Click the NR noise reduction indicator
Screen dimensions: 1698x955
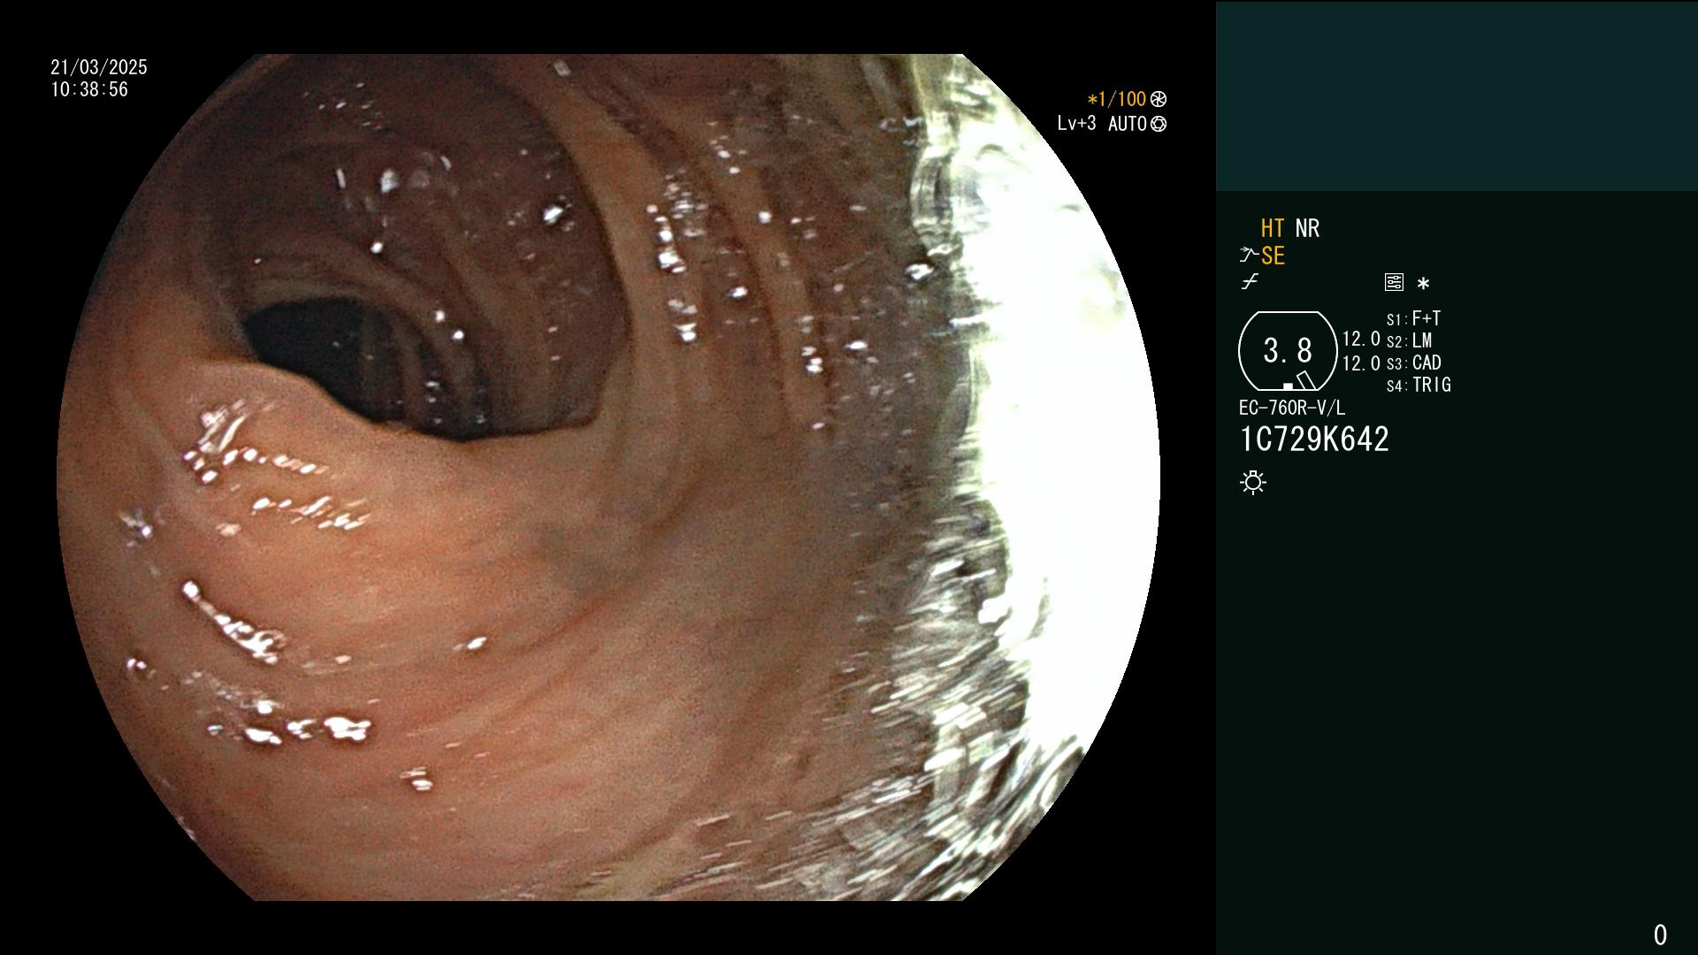point(1307,228)
